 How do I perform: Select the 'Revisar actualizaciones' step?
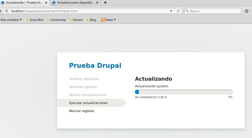pos(88,95)
